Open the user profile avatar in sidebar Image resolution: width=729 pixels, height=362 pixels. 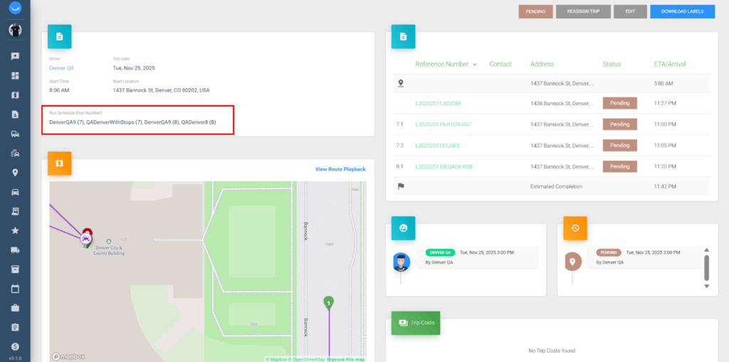15,30
